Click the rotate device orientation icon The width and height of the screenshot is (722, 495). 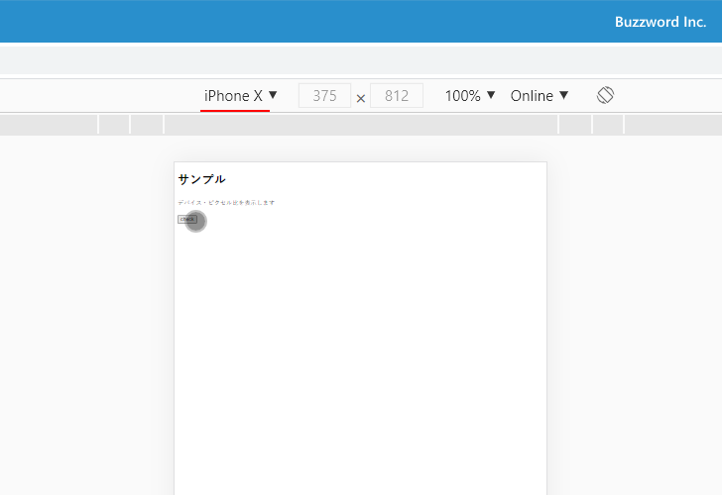pos(605,95)
